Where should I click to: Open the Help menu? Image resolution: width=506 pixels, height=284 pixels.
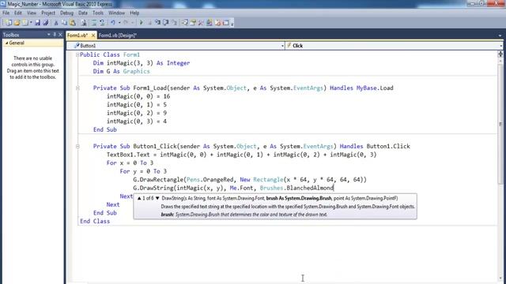(x=134, y=13)
